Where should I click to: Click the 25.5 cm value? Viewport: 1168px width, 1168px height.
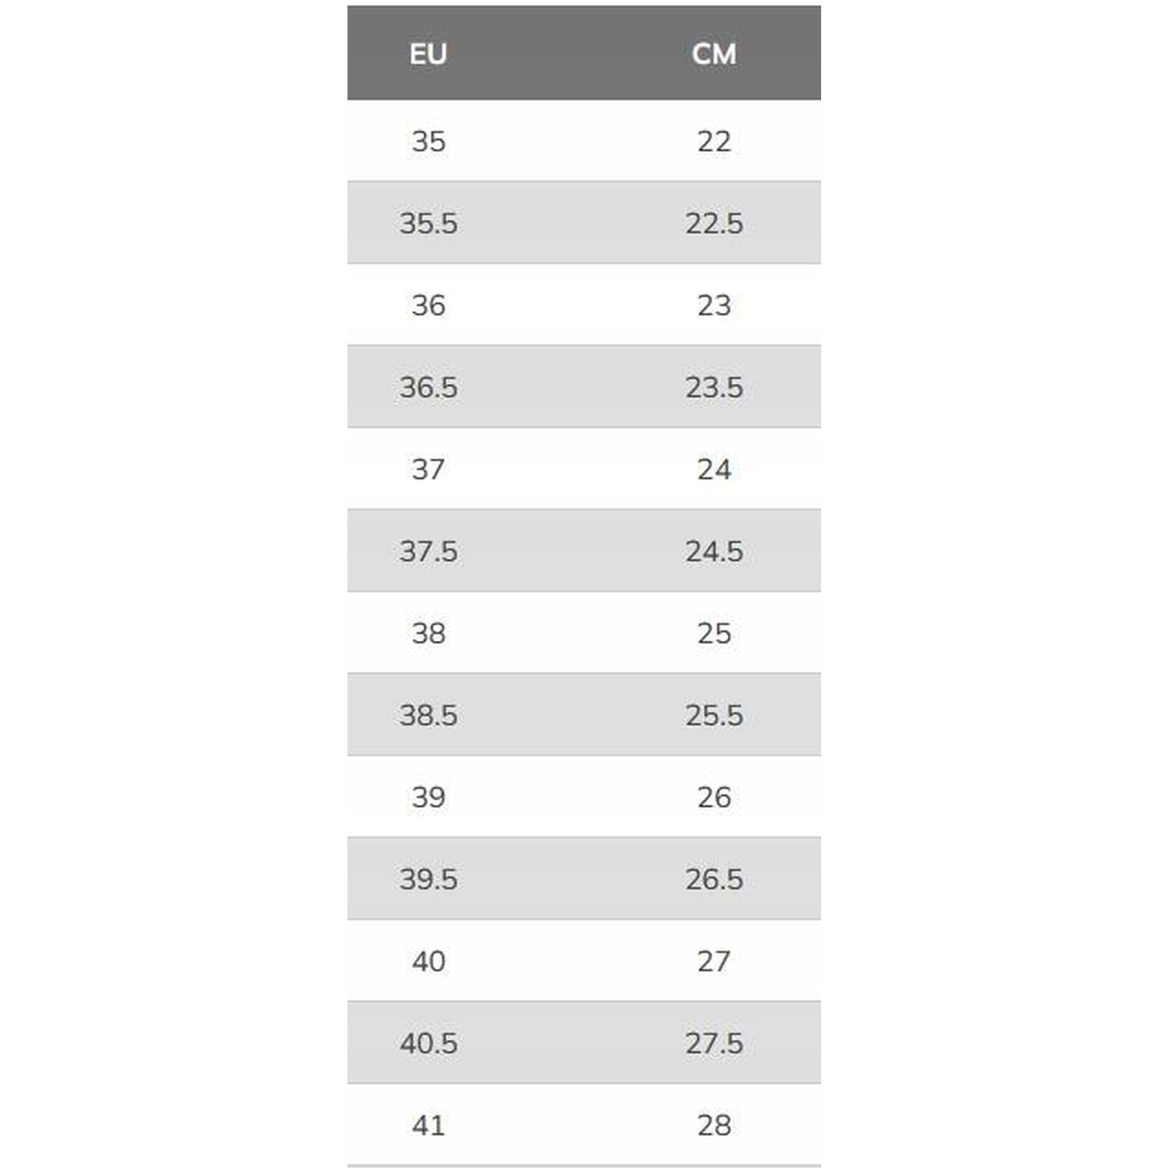click(x=714, y=715)
